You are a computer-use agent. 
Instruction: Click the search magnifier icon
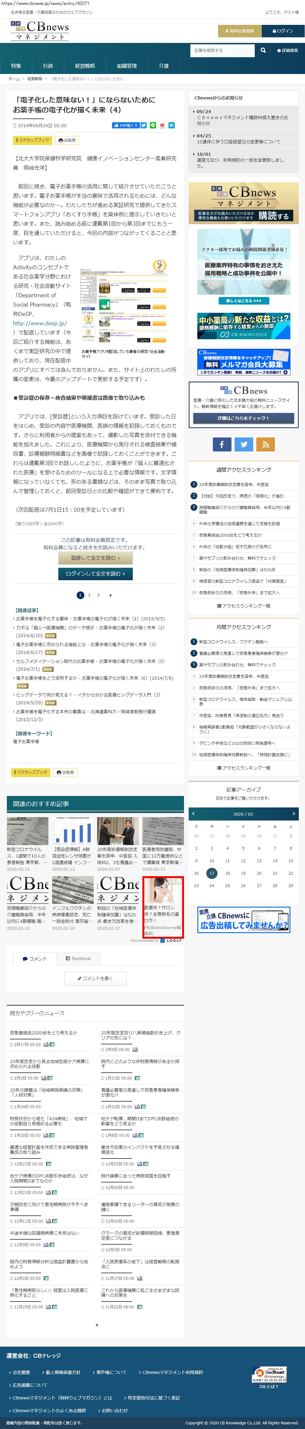[263, 50]
